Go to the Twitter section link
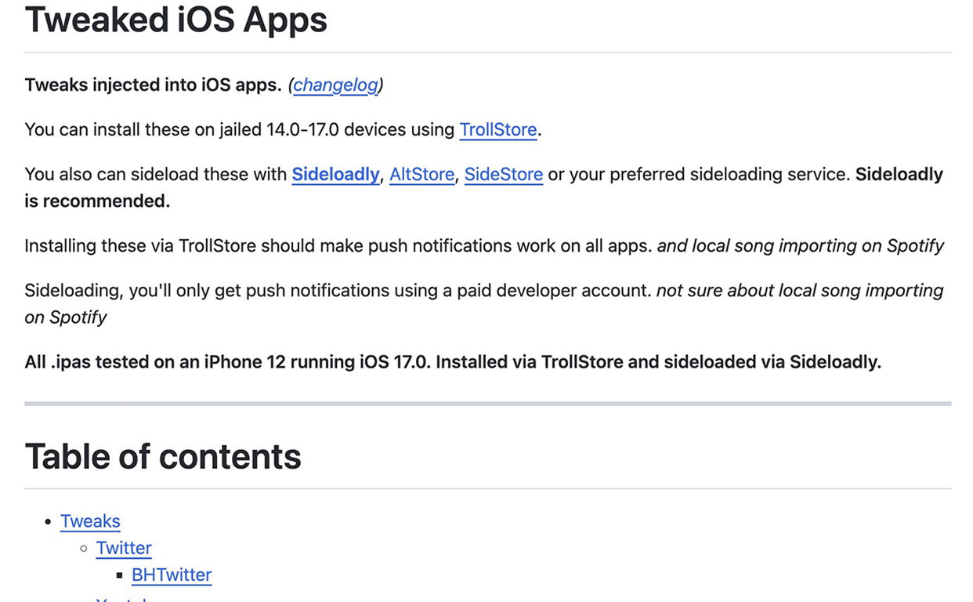The image size is (973, 602). click(x=124, y=548)
